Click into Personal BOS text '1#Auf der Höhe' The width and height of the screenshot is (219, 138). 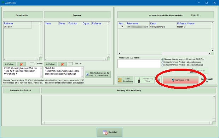pos(63,72)
